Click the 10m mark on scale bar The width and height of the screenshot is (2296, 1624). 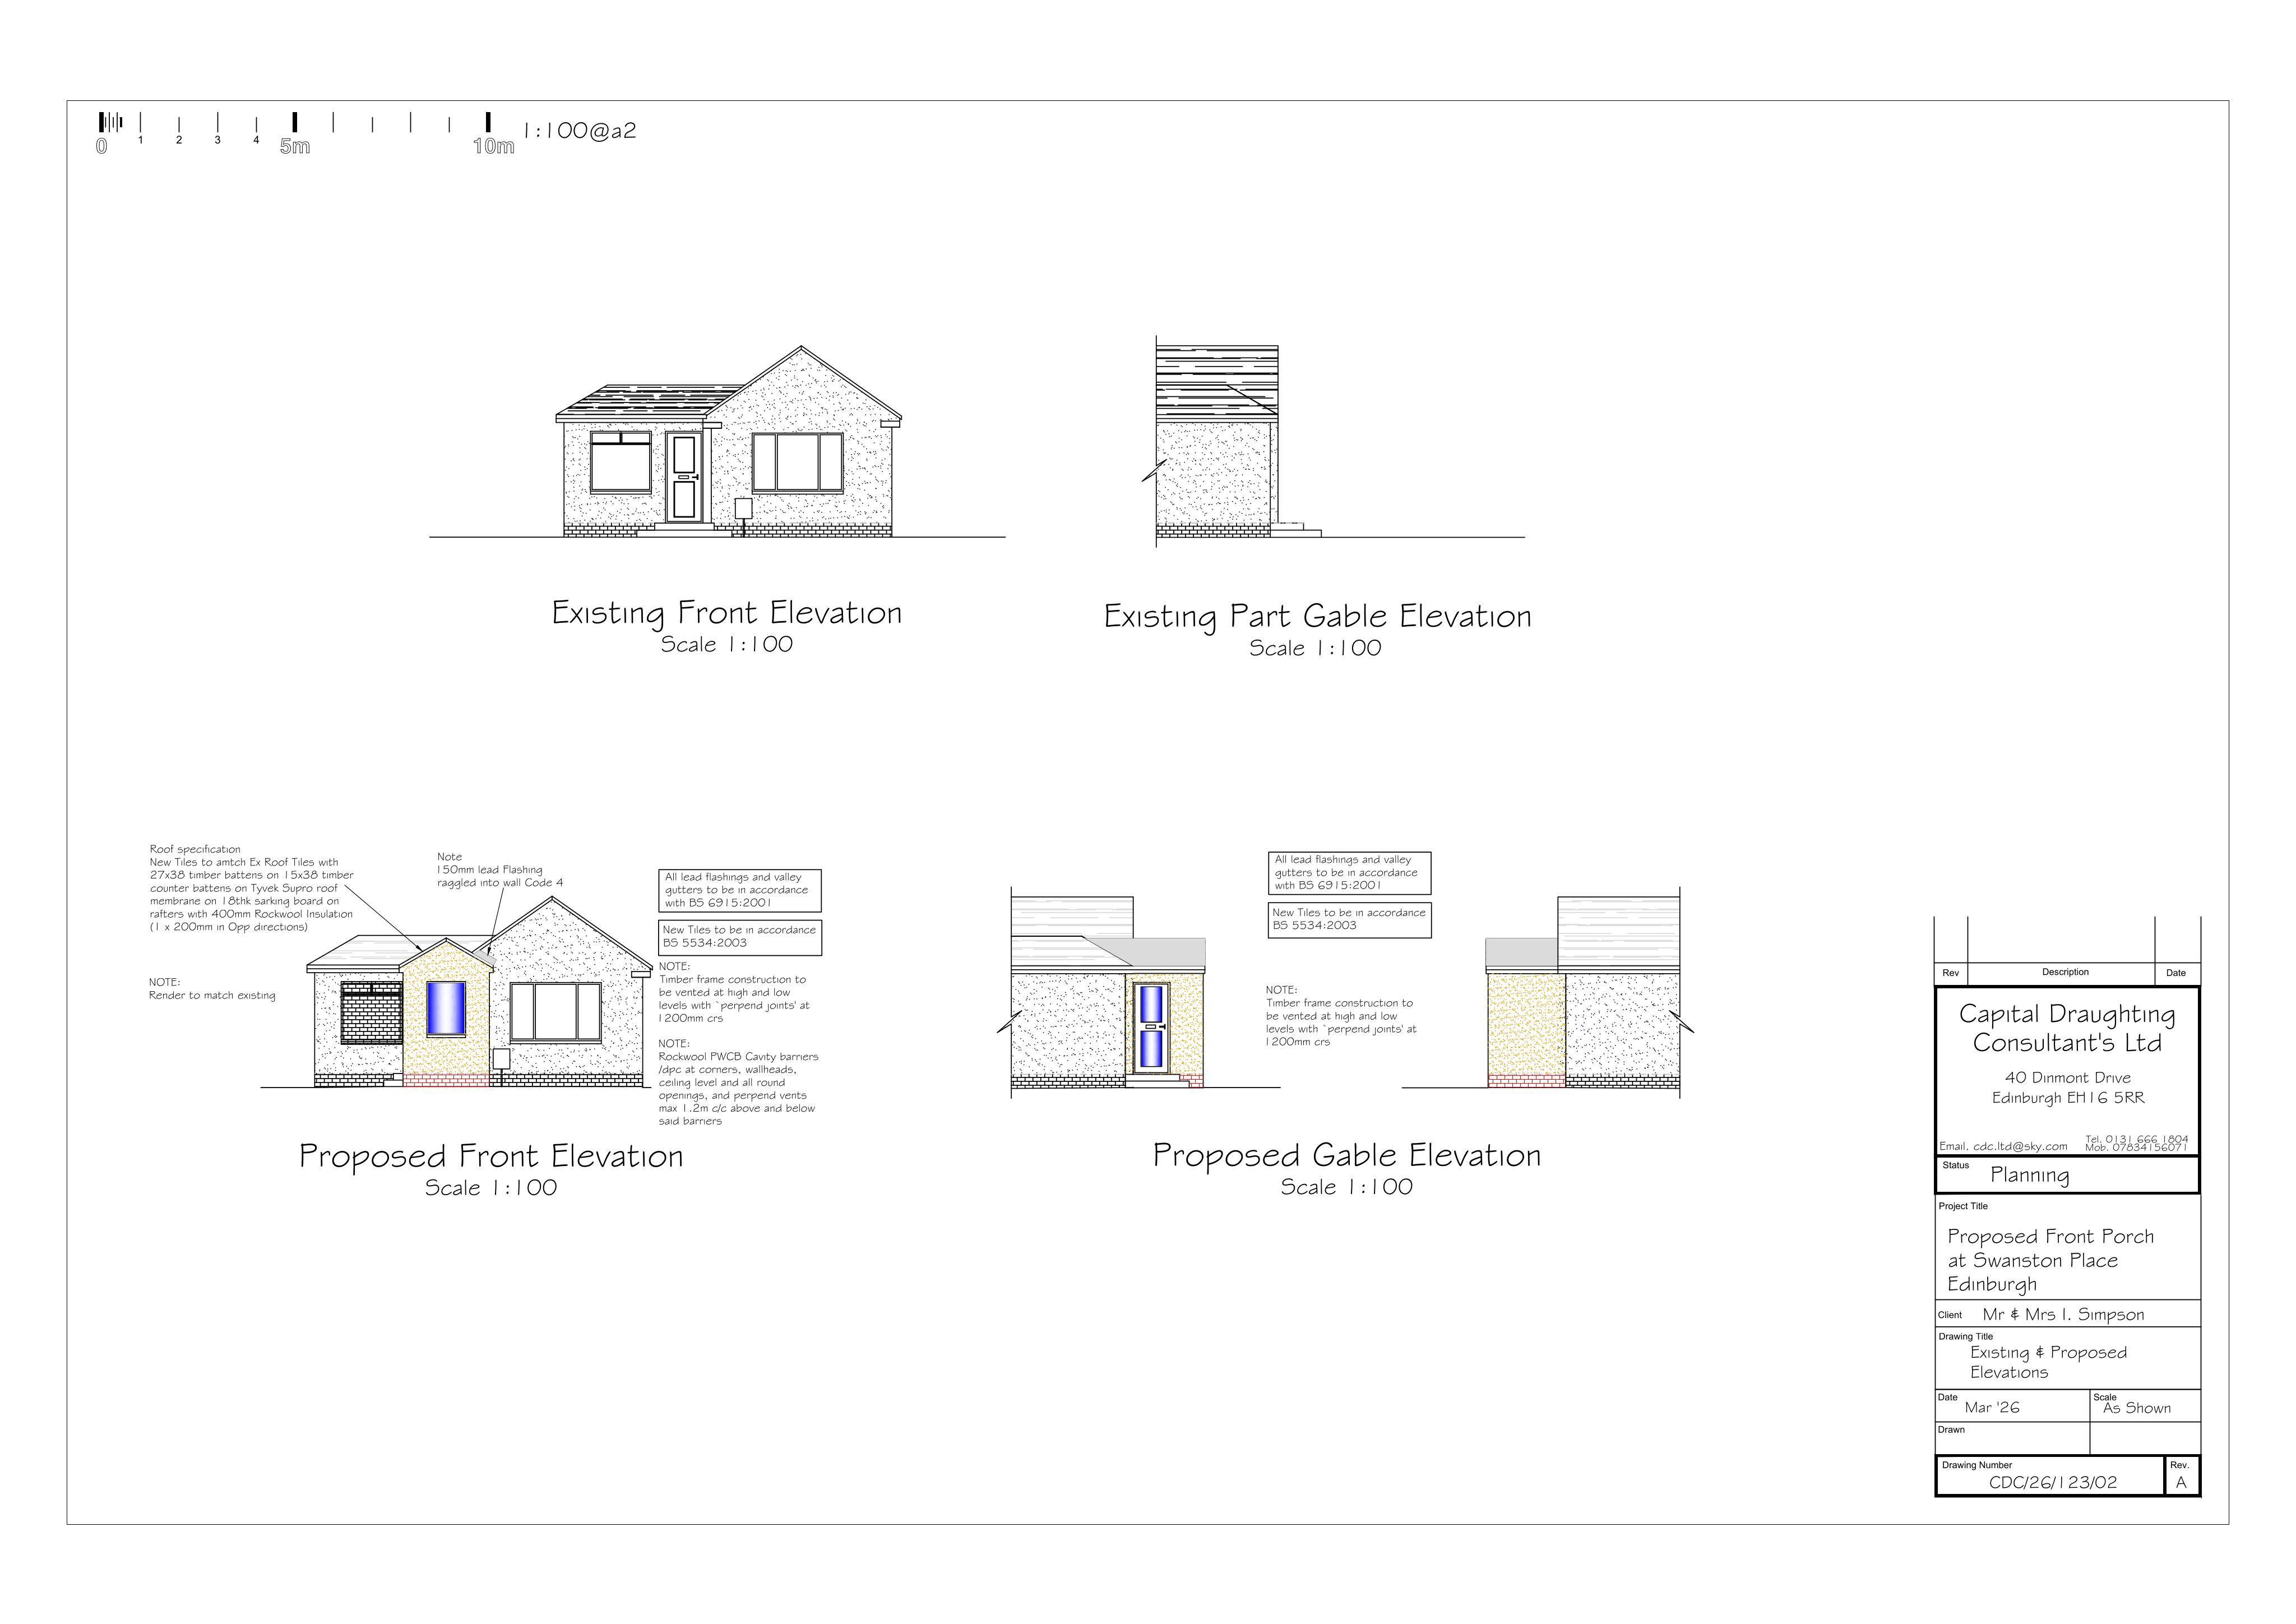pos(493,146)
